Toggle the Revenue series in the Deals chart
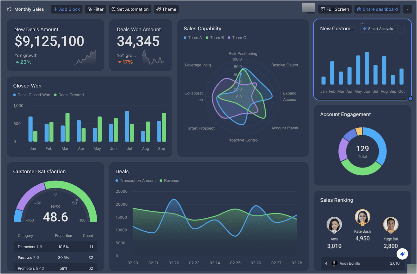This screenshot has height=274, width=417. click(169, 181)
